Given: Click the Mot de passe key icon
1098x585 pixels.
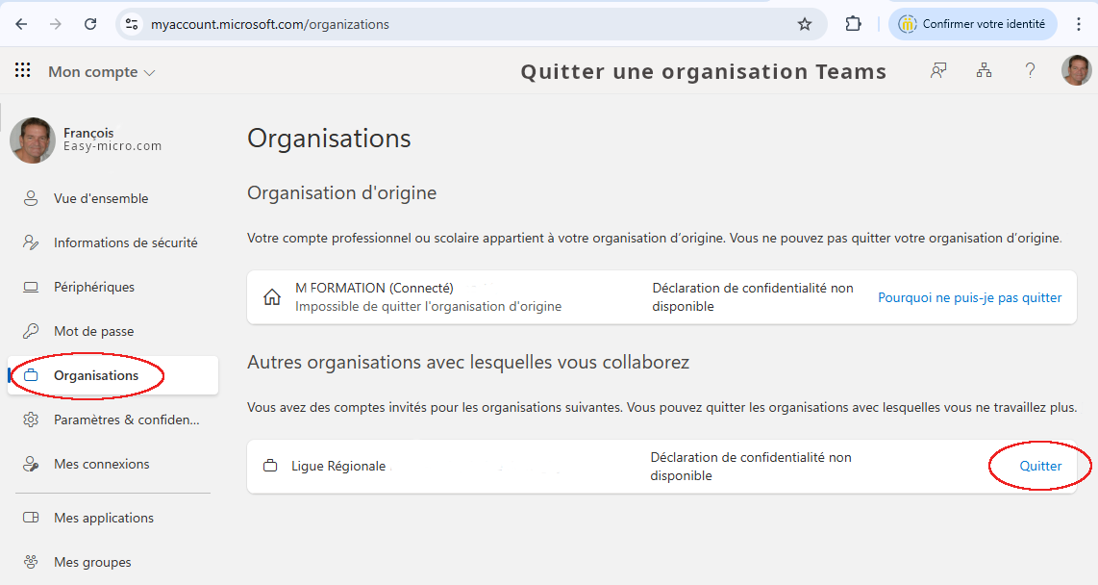Looking at the screenshot, I should click(31, 331).
